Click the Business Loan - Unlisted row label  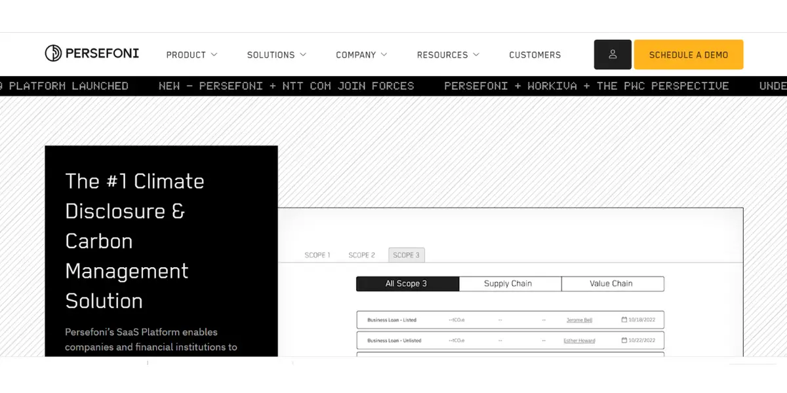[x=394, y=341]
